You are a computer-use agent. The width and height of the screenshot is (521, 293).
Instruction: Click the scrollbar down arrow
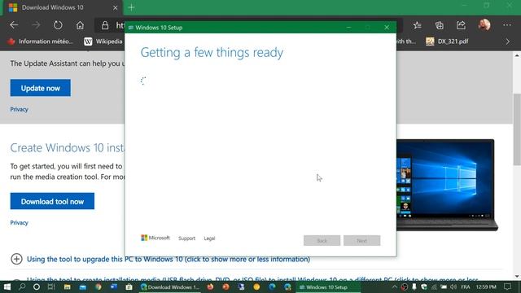pyautogui.click(x=517, y=277)
